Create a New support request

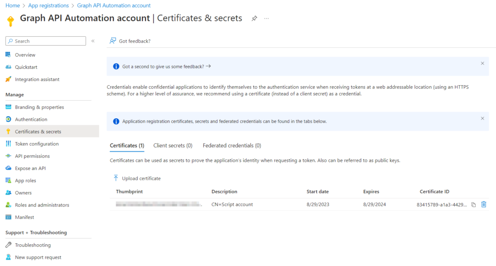pos(38,257)
